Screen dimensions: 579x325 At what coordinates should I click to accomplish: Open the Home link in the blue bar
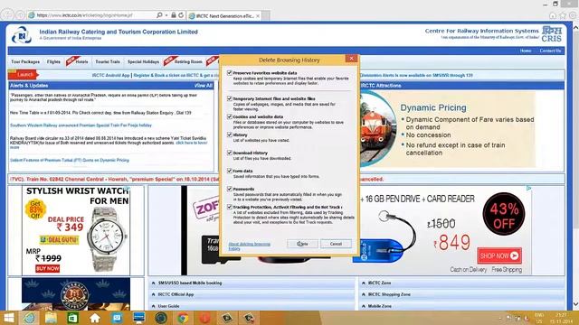(x=526, y=51)
